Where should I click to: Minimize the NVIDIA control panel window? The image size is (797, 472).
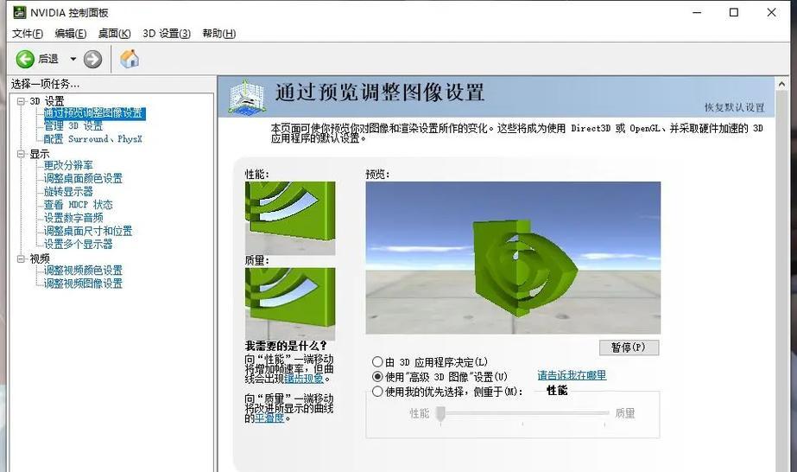697,12
